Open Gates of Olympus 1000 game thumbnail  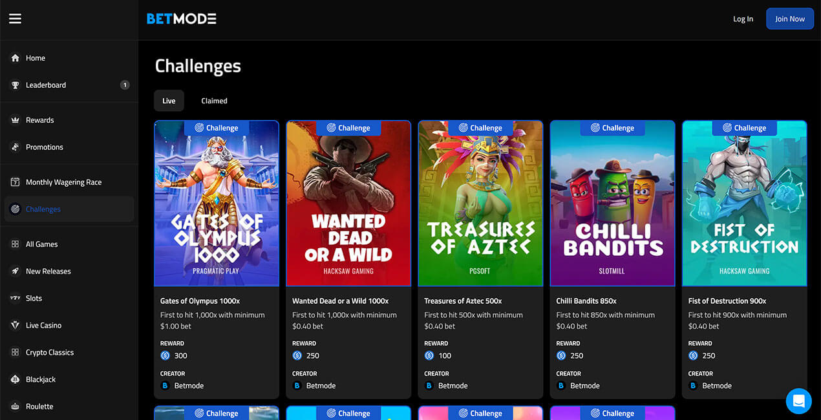217,204
